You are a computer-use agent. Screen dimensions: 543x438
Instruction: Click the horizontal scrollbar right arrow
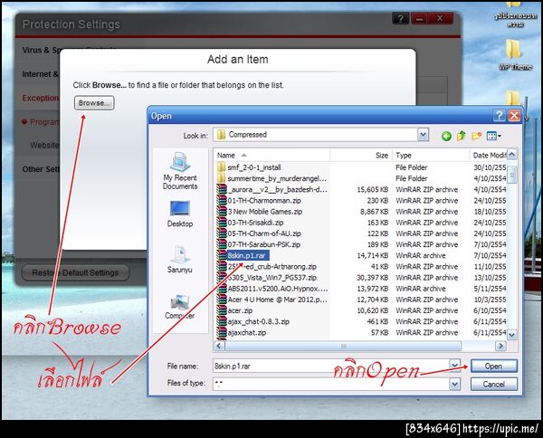click(500, 346)
